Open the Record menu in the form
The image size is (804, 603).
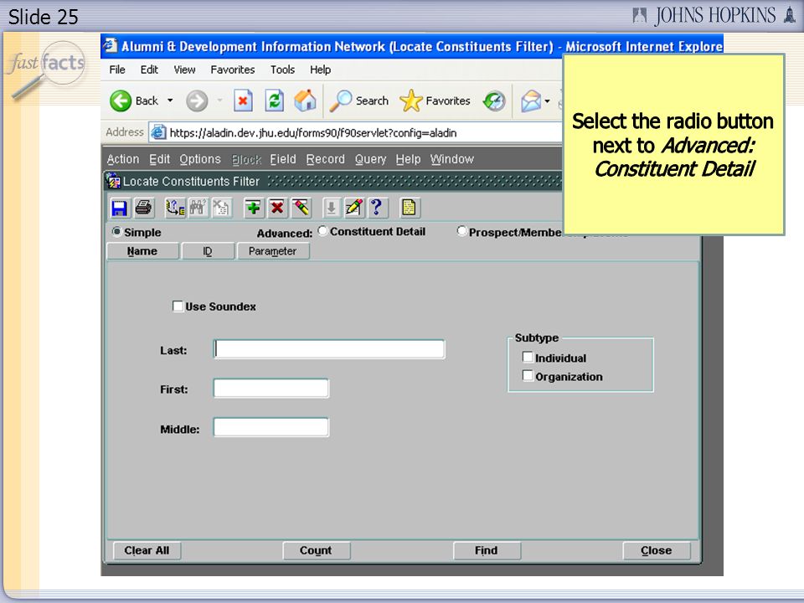326,159
